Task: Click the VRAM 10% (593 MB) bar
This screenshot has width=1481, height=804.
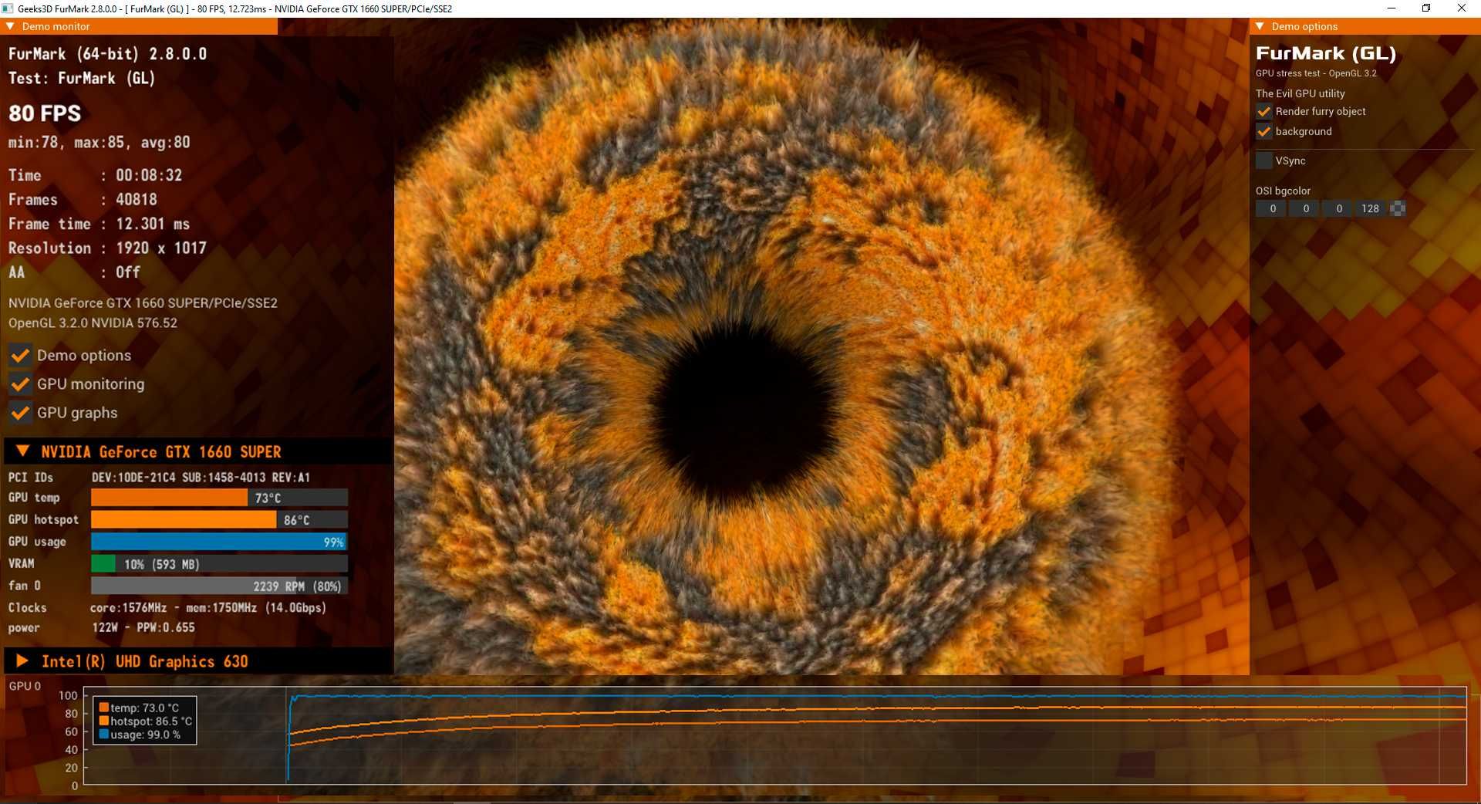Action: pos(219,564)
